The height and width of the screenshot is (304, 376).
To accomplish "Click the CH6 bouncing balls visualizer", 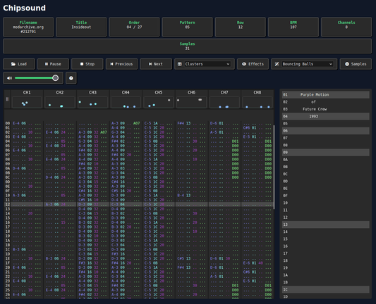I will point(191,102).
